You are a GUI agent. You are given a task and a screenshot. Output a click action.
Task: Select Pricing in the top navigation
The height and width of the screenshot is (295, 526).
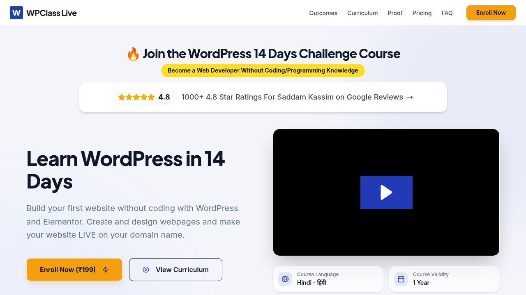[422, 13]
